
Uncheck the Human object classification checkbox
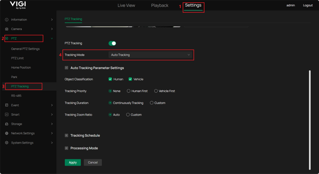110,79
